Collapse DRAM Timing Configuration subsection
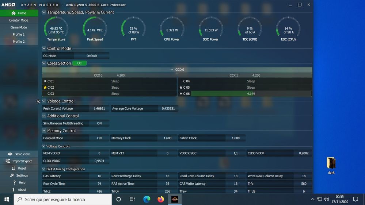 click(x=43, y=169)
